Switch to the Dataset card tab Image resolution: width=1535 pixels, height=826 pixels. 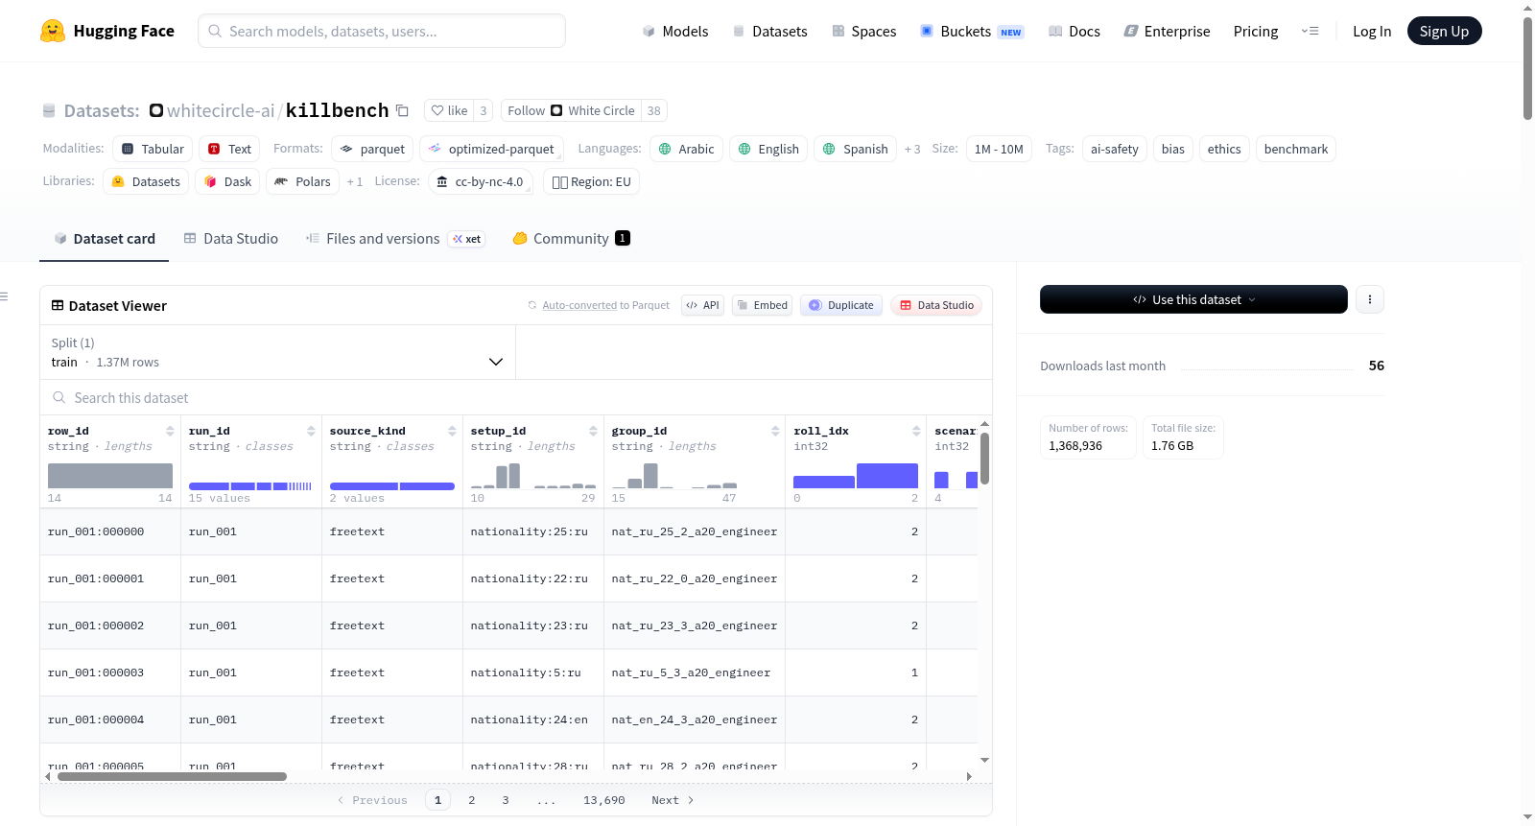point(104,239)
